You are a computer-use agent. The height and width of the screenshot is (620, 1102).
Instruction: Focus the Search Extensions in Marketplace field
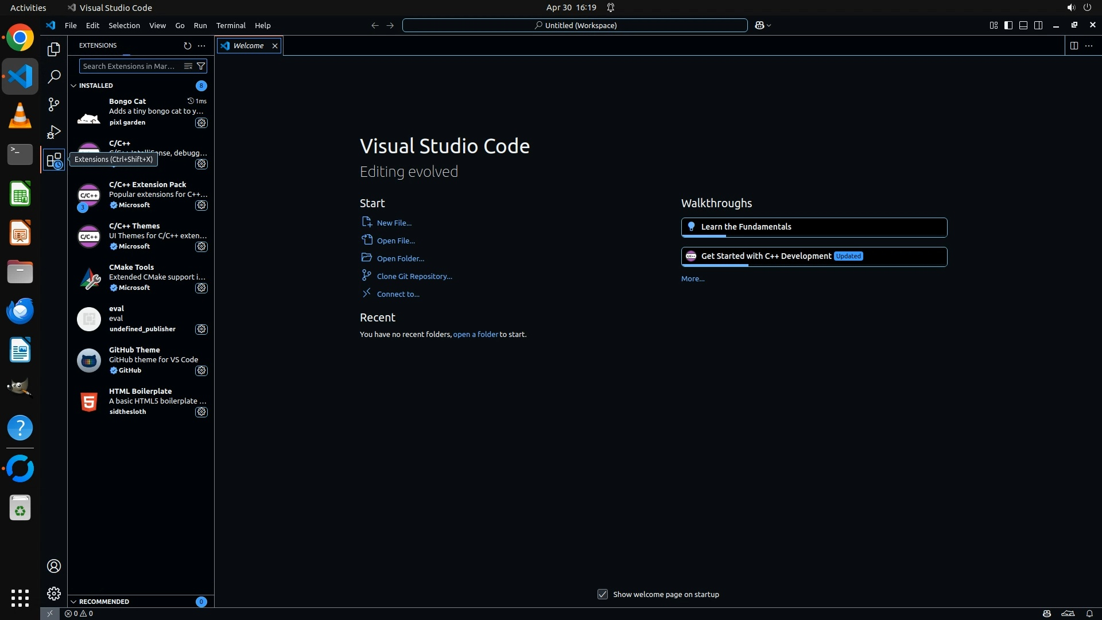(x=129, y=66)
